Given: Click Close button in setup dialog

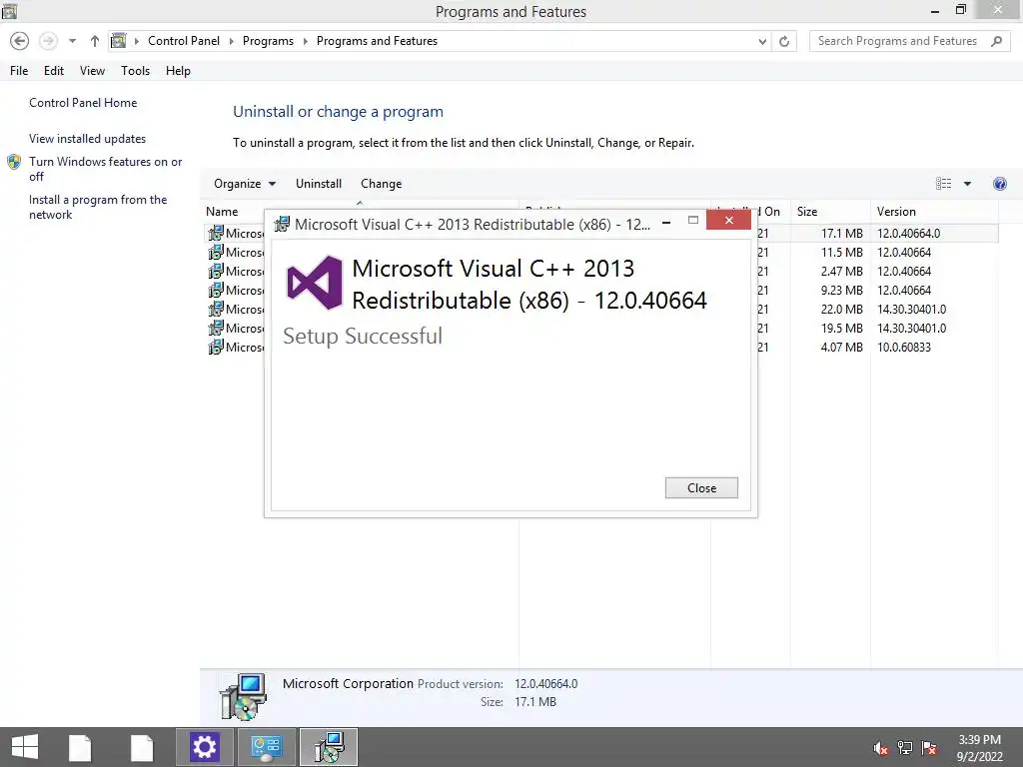Looking at the screenshot, I should click(x=701, y=487).
